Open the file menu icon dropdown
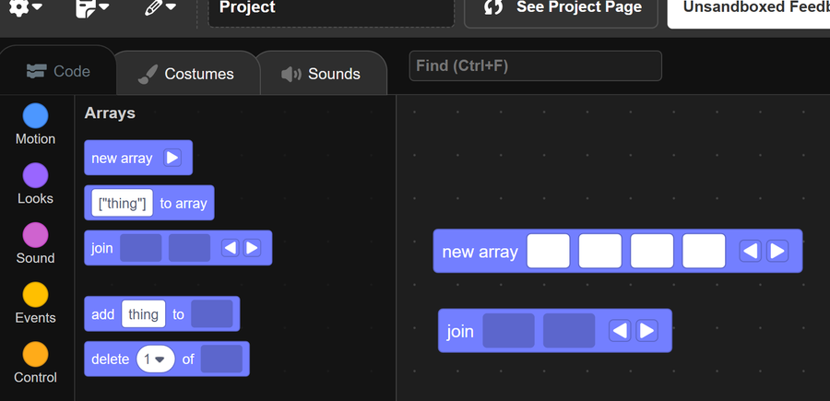Screen dimensions: 830x401 tap(91, 7)
